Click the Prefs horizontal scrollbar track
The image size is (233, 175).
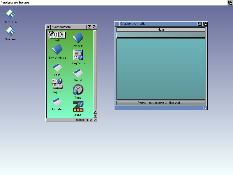[x=66, y=120]
